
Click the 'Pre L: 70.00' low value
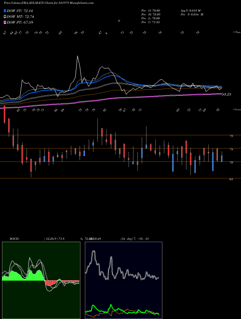click(x=151, y=18)
